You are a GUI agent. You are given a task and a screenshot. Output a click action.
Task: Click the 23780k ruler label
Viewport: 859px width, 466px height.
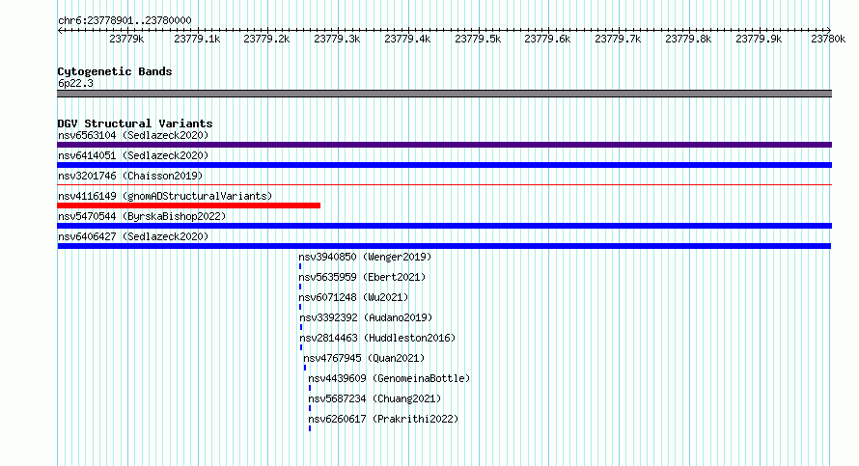coord(828,39)
